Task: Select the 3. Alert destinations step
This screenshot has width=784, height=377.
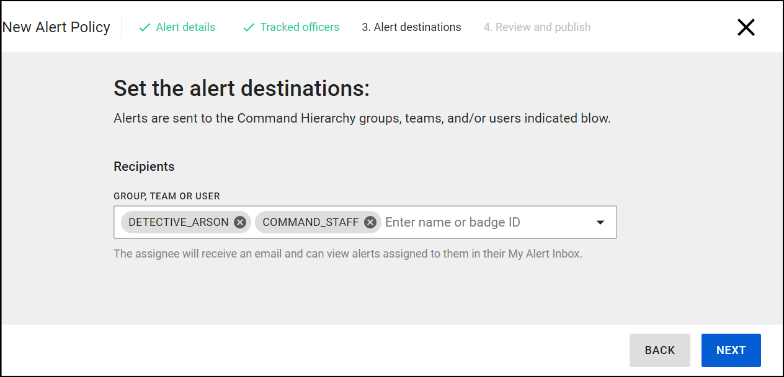Action: [x=411, y=27]
